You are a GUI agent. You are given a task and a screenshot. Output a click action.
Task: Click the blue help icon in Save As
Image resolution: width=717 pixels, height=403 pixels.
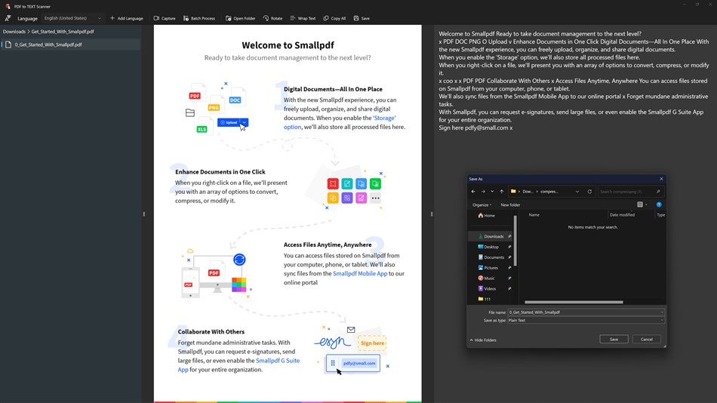659,205
